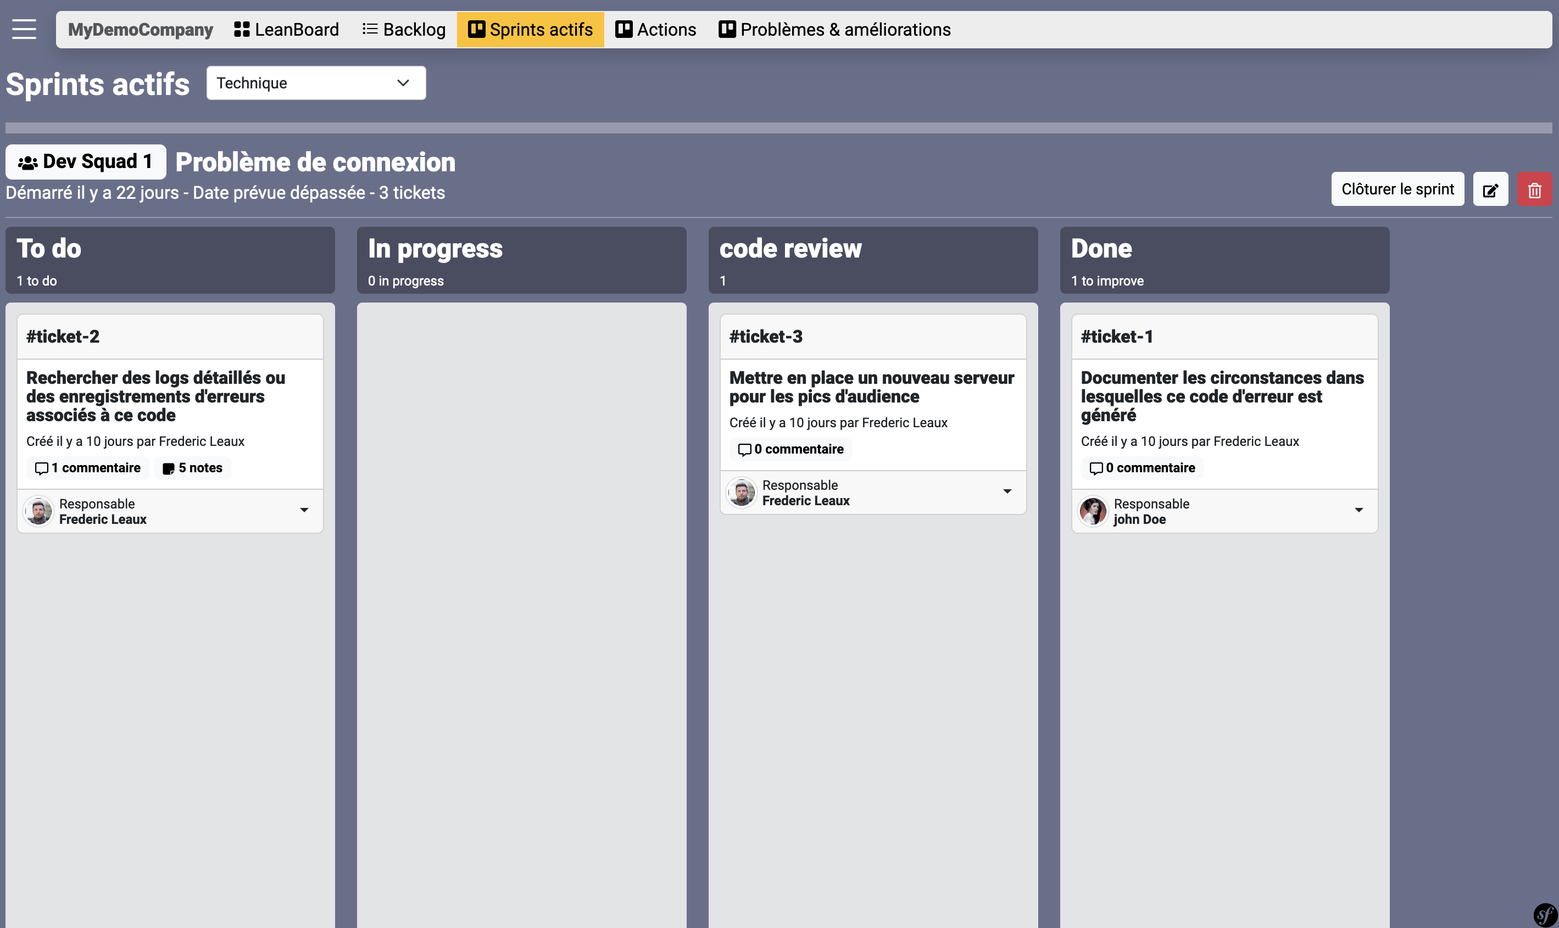The image size is (1559, 928).
Task: Open the hamburger menu icon
Action: click(x=24, y=29)
